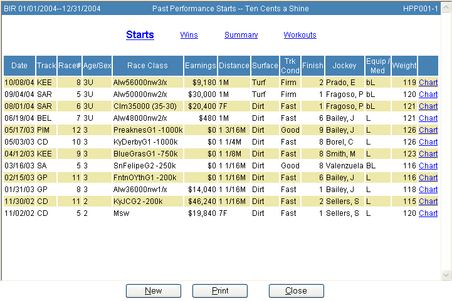This screenshot has width=452, height=301.
Task: View Chart for 05/17/03 PIM Preakness race
Action: point(428,130)
